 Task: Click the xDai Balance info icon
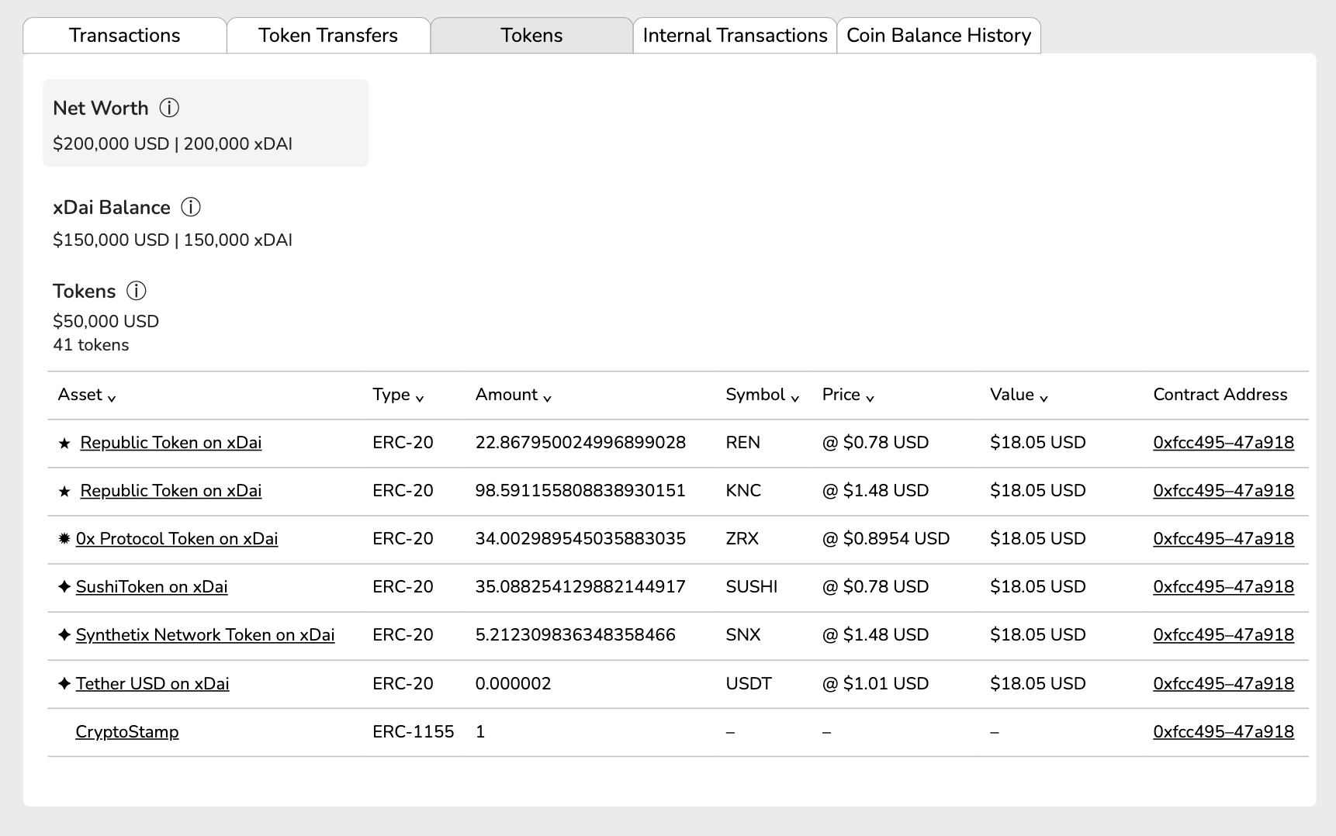(190, 207)
